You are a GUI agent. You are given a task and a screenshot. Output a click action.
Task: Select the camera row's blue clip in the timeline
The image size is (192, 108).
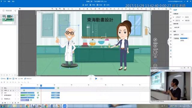37,88
